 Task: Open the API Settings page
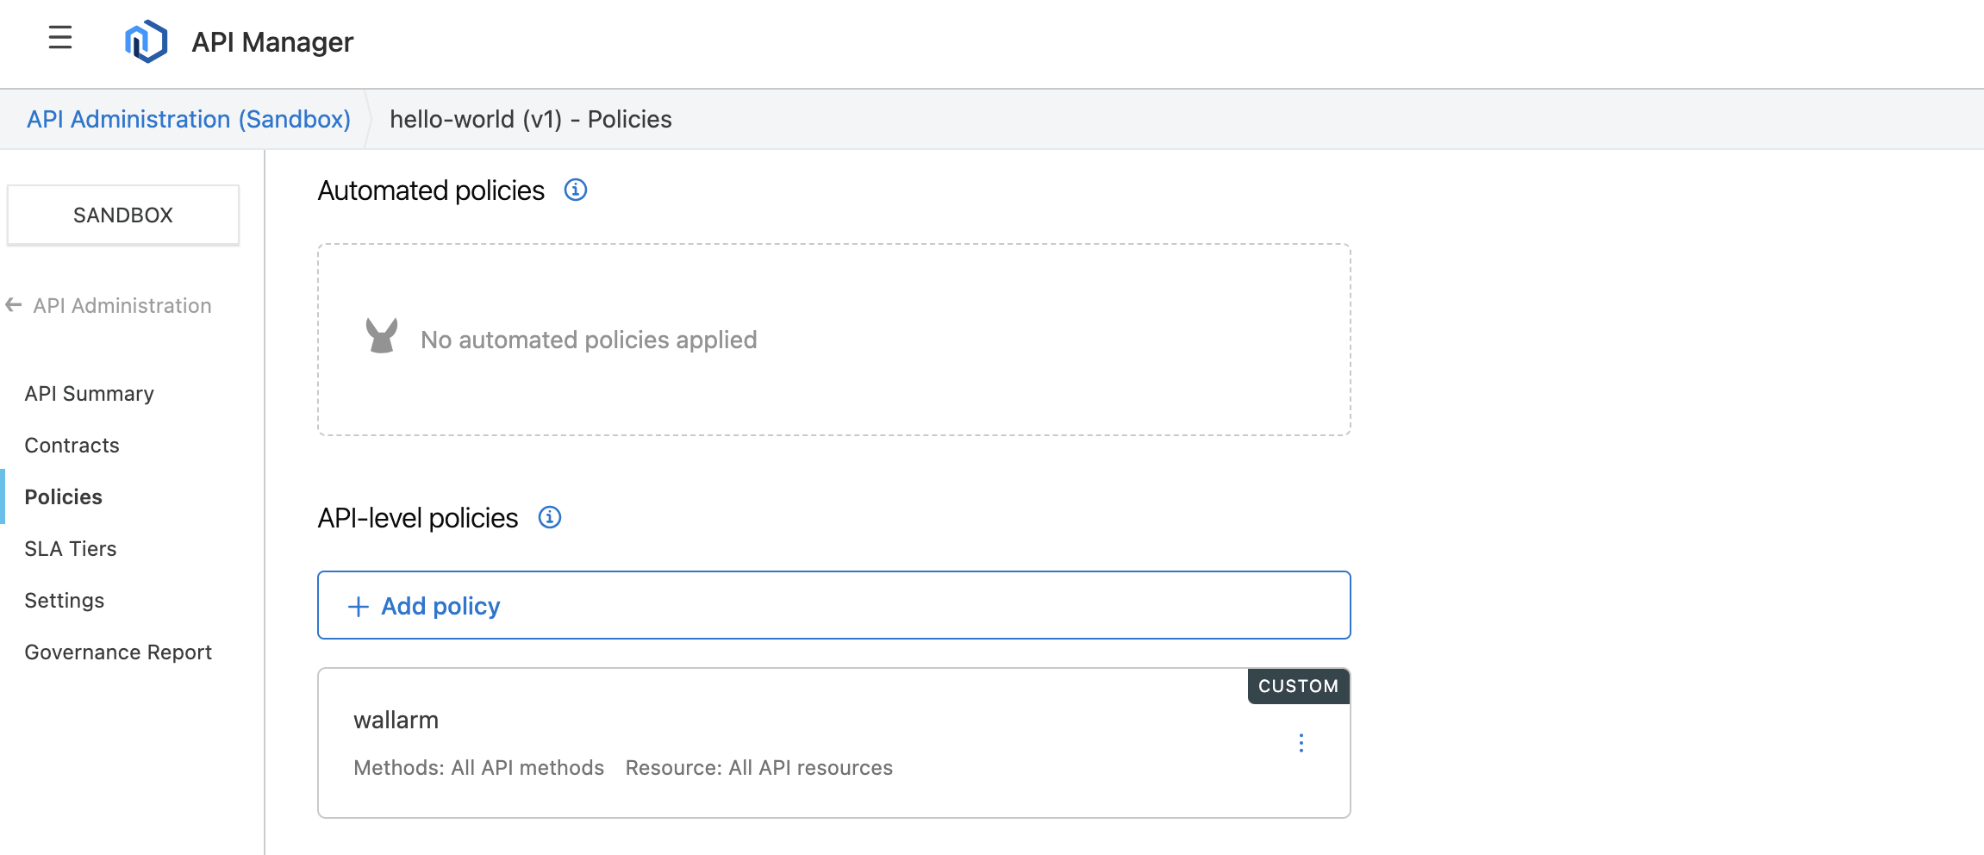click(x=64, y=601)
